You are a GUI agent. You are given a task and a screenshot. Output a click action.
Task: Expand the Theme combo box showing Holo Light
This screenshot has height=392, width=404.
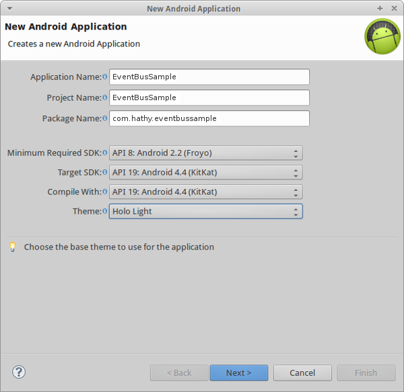coord(205,211)
